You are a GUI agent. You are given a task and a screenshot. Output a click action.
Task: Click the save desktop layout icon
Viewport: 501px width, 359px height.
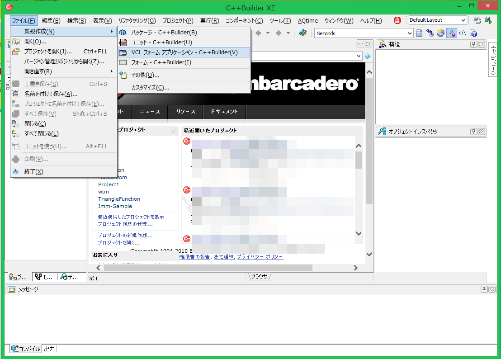coord(477,20)
